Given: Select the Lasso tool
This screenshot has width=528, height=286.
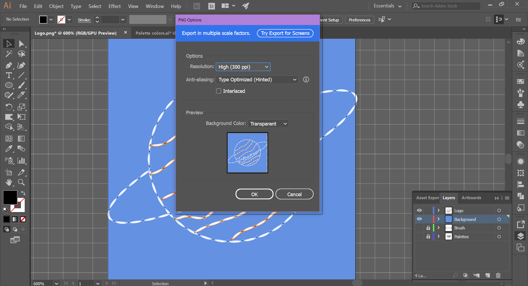Looking at the screenshot, I should [21, 54].
